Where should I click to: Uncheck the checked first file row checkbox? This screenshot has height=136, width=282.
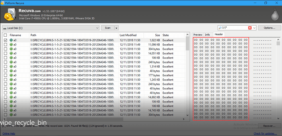5,40
